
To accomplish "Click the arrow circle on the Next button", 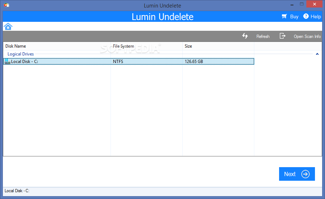I will (x=305, y=174).
